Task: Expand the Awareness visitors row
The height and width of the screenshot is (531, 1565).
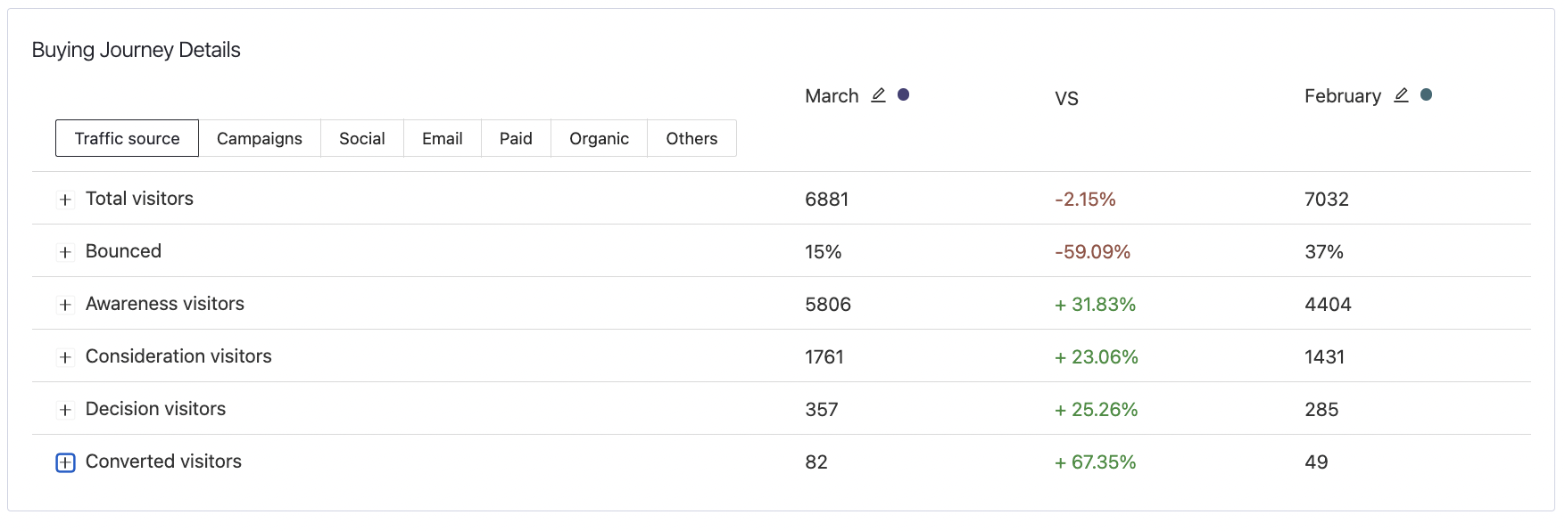Action: point(65,305)
